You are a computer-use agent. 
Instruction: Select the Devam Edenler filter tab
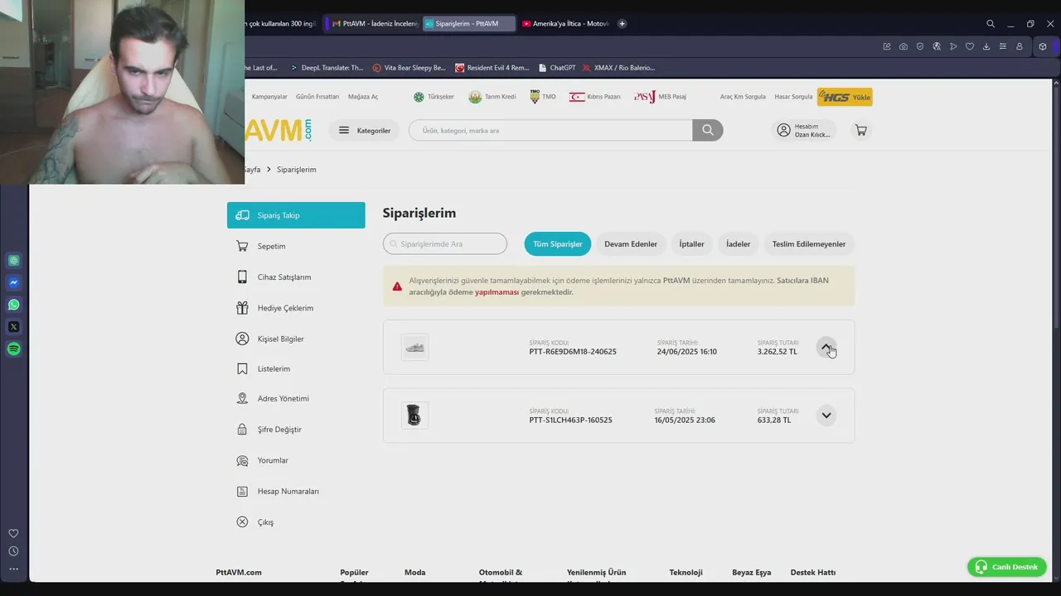coord(631,244)
